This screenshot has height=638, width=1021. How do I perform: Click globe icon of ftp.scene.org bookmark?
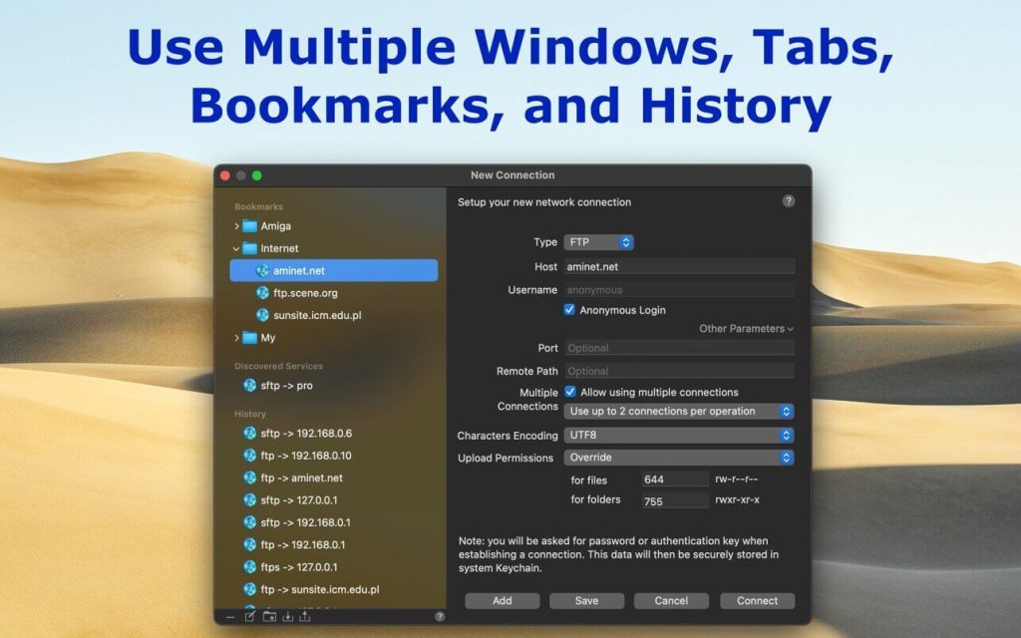coord(262,293)
